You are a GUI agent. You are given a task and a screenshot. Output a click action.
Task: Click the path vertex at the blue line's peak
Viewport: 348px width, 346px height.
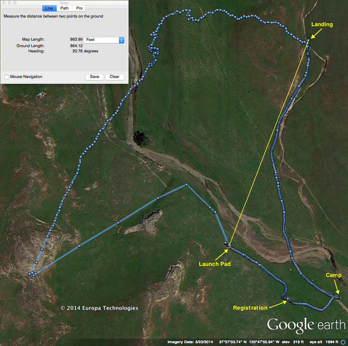pos(186,185)
